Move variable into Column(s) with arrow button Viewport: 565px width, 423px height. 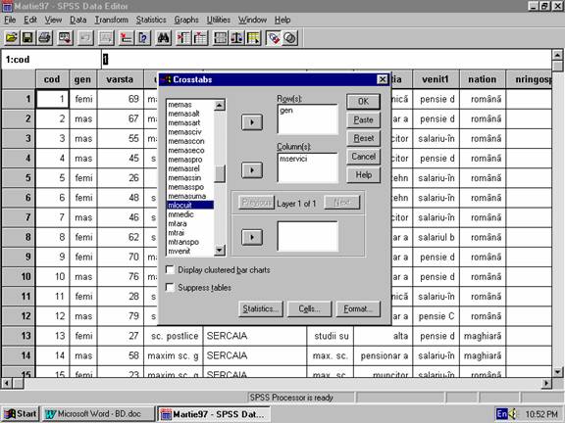point(252,170)
